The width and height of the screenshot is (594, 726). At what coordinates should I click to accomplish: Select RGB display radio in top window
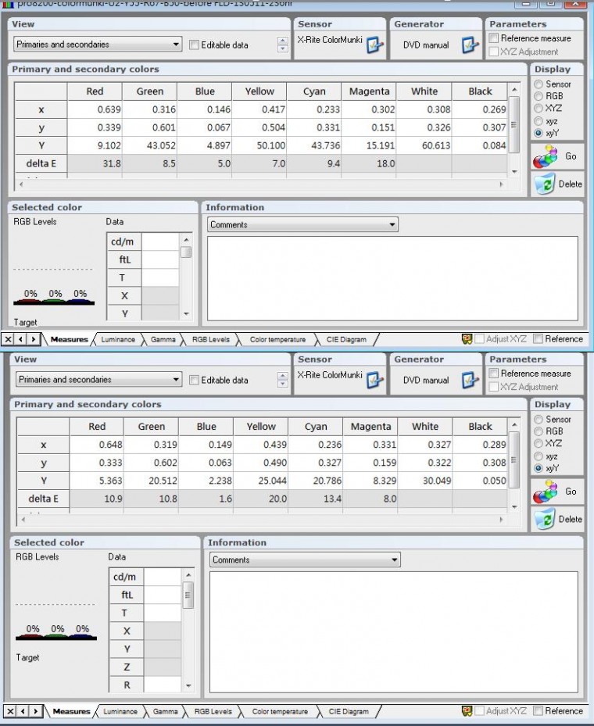(x=538, y=96)
